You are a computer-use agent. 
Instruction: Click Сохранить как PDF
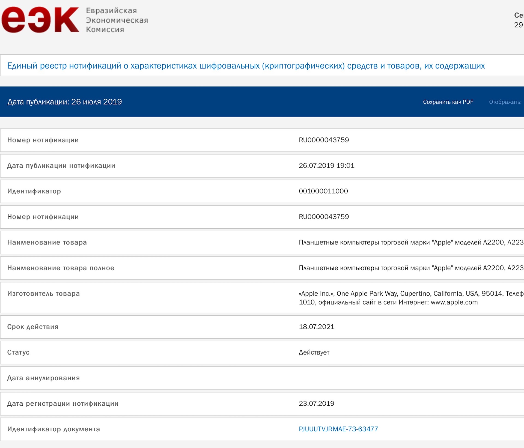click(448, 102)
